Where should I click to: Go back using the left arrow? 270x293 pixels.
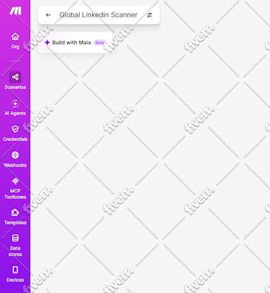(48, 15)
